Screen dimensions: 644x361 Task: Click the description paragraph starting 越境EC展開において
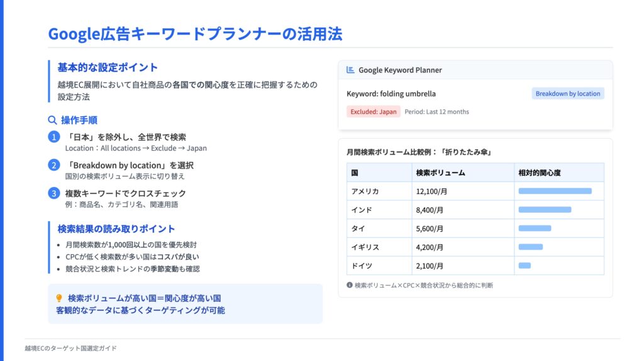(x=187, y=90)
